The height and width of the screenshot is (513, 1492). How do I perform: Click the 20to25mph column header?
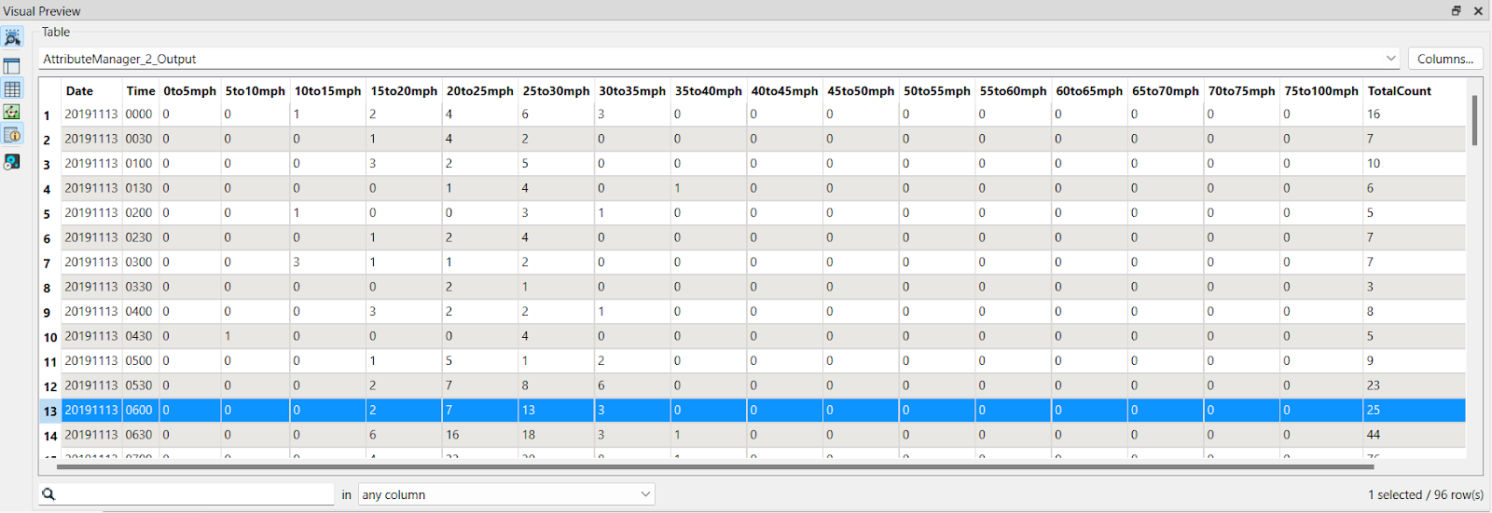pos(480,91)
